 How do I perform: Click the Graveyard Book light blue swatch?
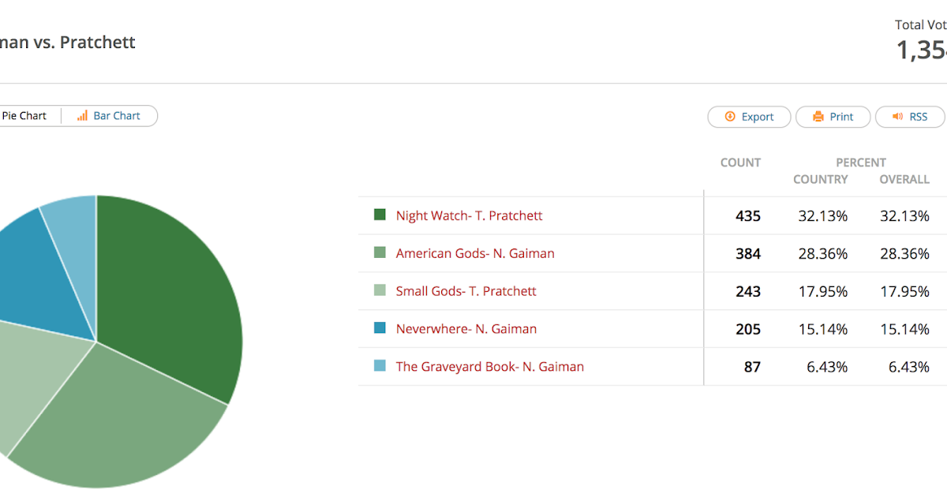pyautogui.click(x=380, y=366)
